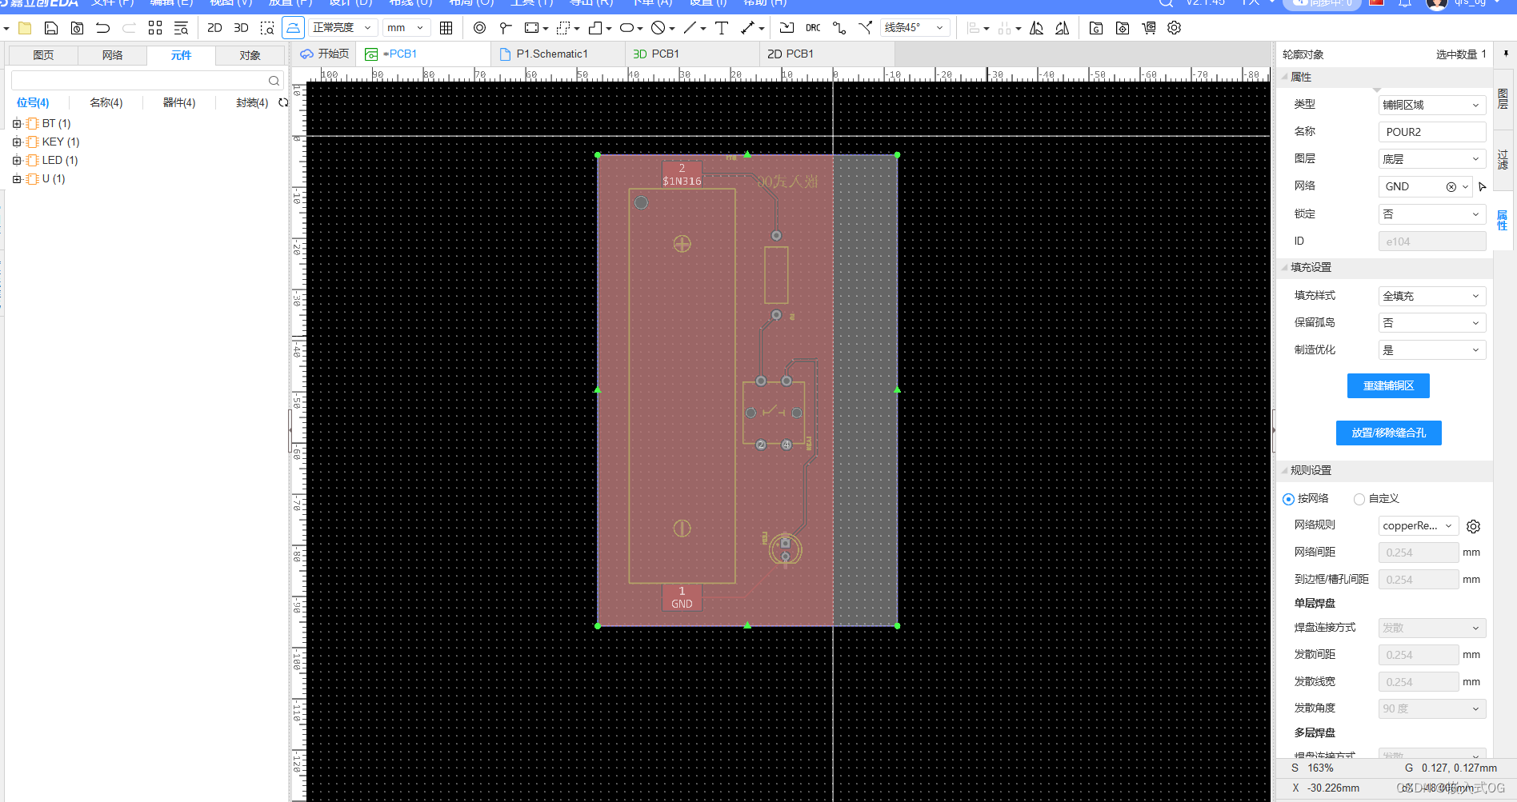Open the find/search list icon

click(181, 28)
